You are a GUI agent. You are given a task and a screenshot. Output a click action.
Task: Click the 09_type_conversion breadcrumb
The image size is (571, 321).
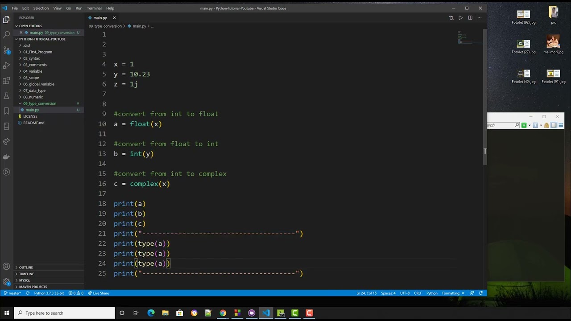pyautogui.click(x=105, y=26)
